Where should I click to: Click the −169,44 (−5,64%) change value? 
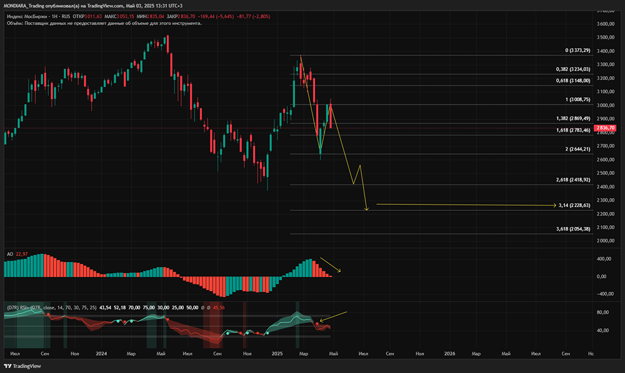click(216, 16)
